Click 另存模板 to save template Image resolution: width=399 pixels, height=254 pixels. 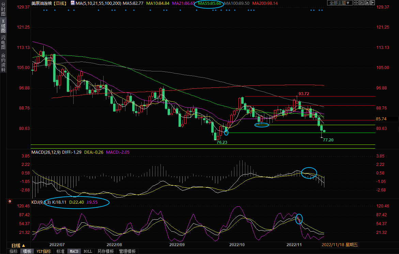(105, 252)
